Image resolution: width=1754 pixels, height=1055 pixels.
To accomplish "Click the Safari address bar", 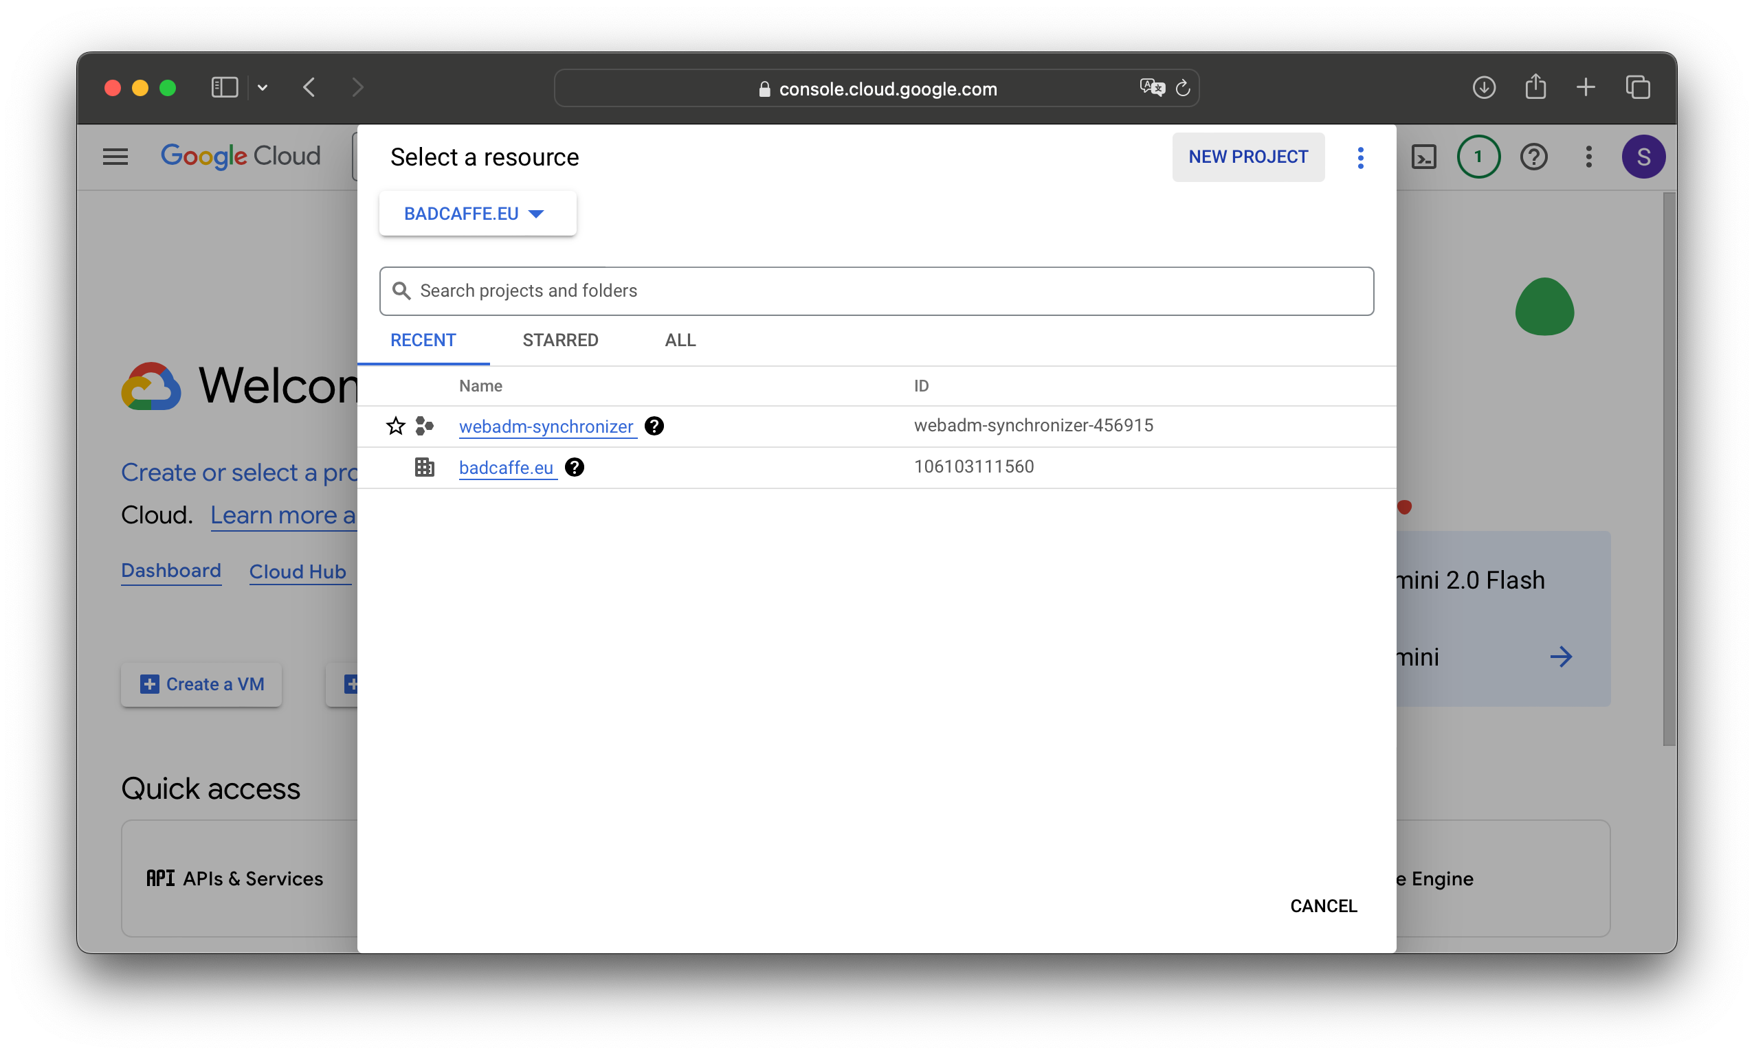I will pyautogui.click(x=876, y=88).
